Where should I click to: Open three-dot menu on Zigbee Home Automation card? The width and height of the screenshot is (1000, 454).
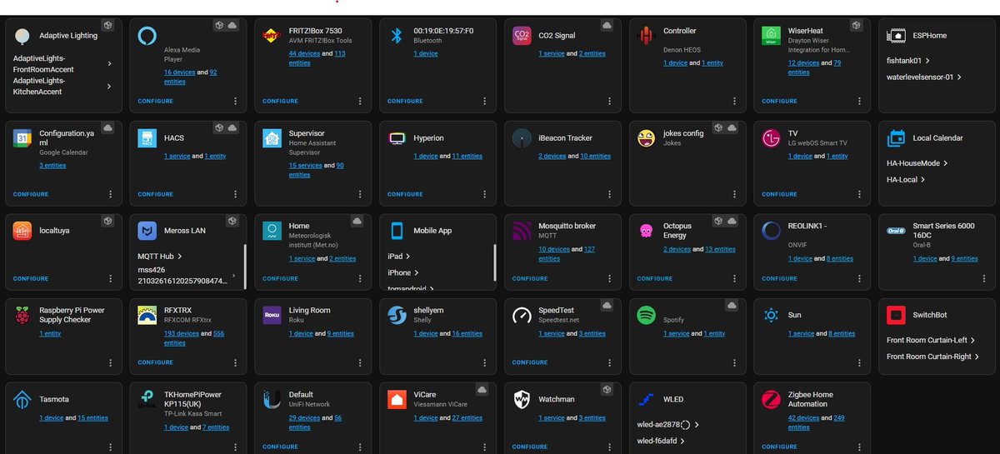[x=860, y=447]
